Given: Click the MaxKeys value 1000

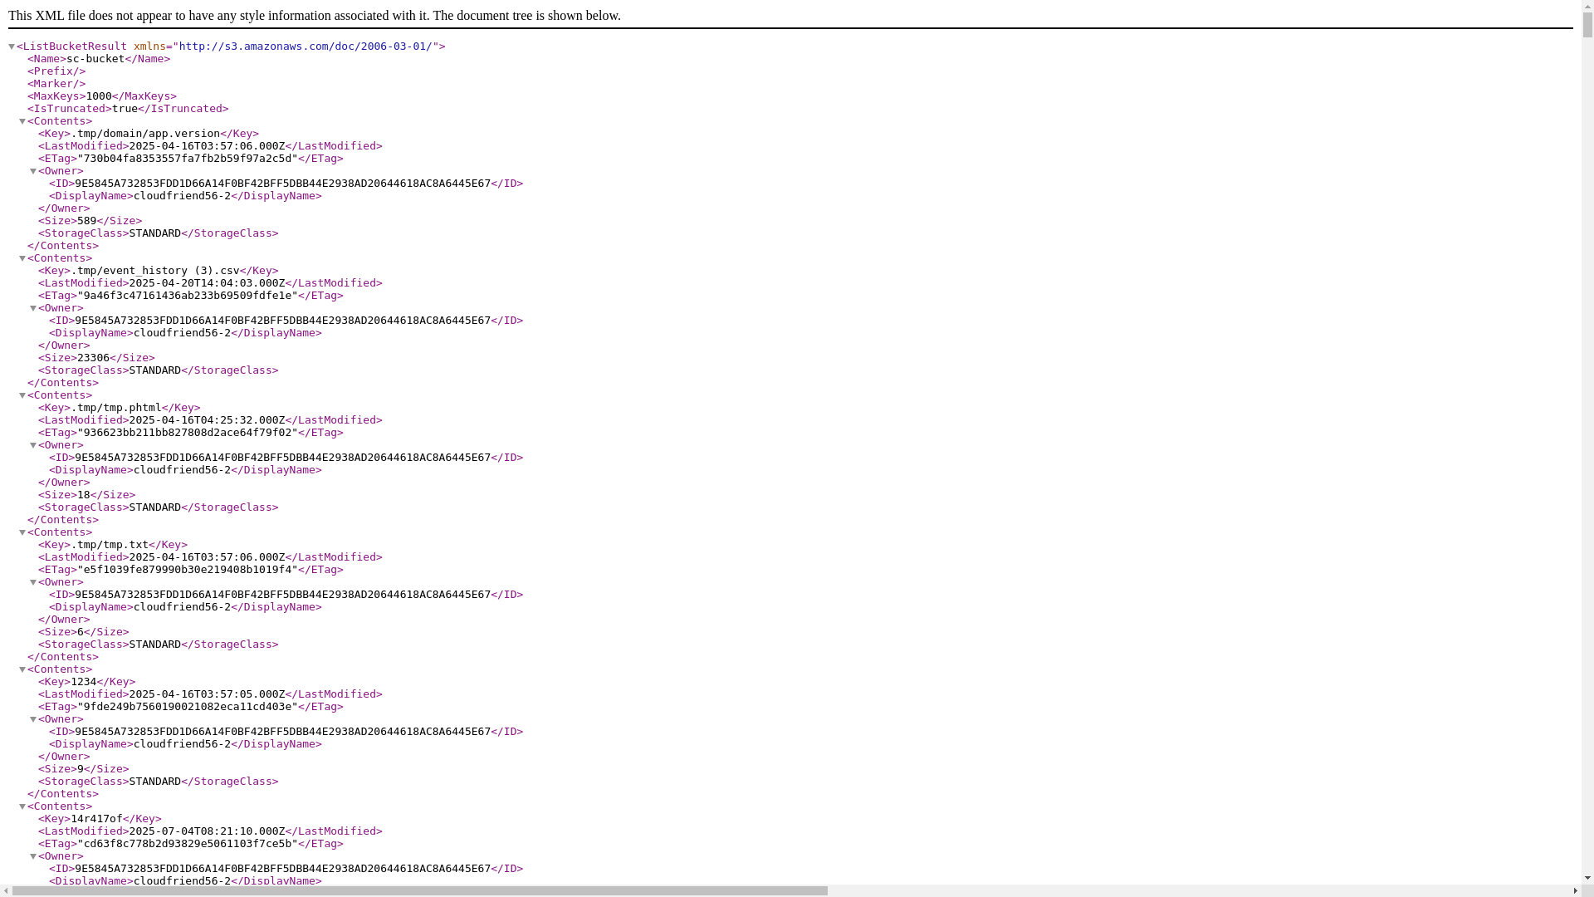Looking at the screenshot, I should click(99, 96).
